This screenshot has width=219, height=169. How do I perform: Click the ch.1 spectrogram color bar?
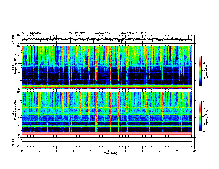click(x=200, y=71)
